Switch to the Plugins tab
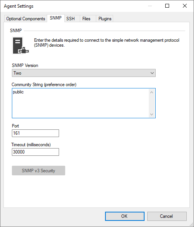The image size is (194, 227). click(105, 19)
